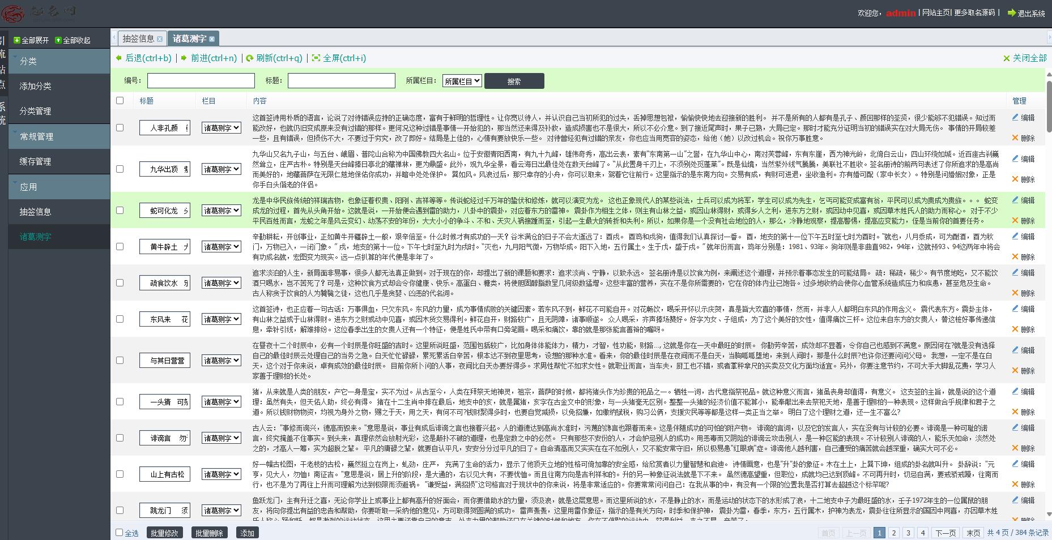Click the fullscreen icon (全屏)

(x=316, y=58)
